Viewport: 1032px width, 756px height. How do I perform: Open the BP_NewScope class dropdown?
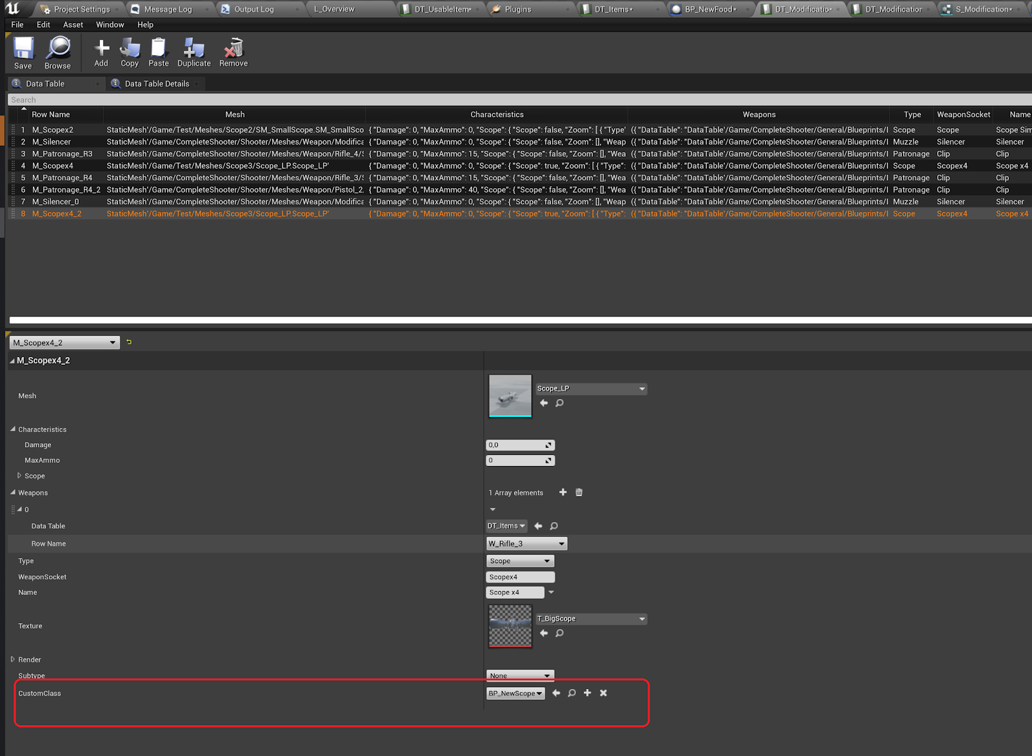[x=515, y=693]
